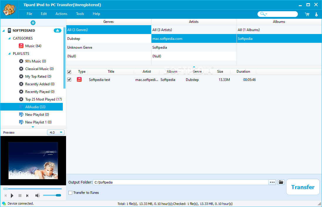
Task: Select the mac.softpedia.com artist row
Action: (194, 39)
